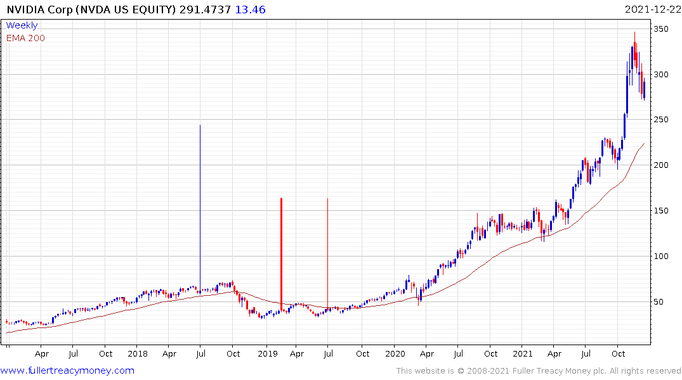
Task: Click the 150 price axis label
Action: [661, 211]
